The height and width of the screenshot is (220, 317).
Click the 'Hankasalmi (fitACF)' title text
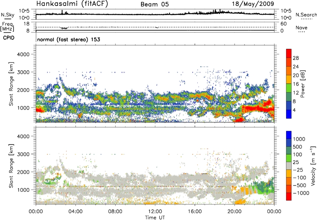tap(72, 4)
